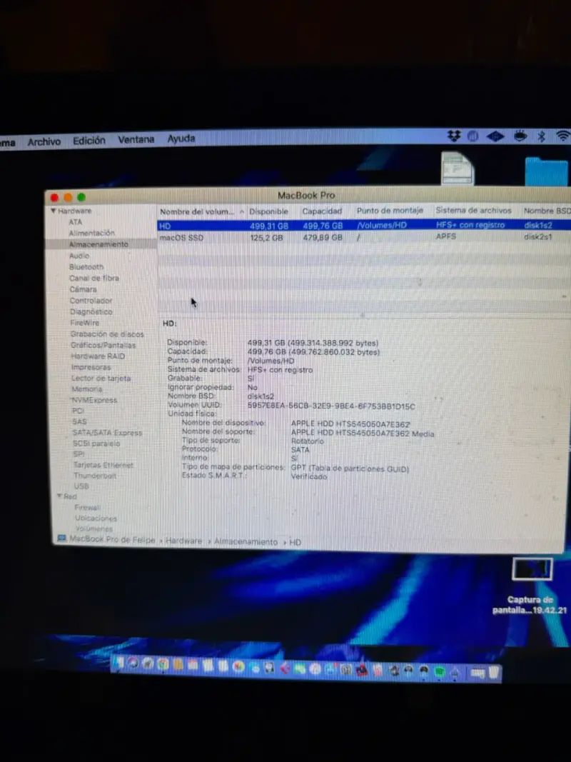Select NVMExpress in the sidebar
This screenshot has height=762, width=571.
(x=94, y=400)
